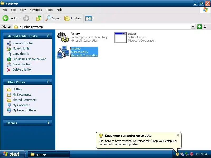The image size is (211, 158).
Task: Expand the Details panel
Action: (49, 123)
